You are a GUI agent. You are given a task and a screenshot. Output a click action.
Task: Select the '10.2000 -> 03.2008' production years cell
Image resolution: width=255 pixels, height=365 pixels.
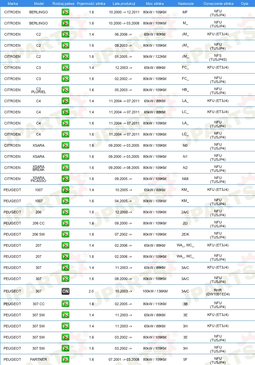point(124,23)
